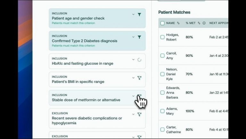Select the Stable dose of metformin criterion card
Screen dimensions: 246x139
[x=90, y=98]
